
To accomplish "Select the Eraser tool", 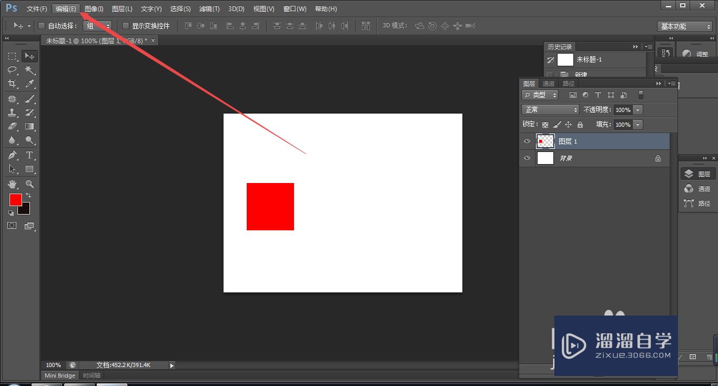I will (13, 126).
